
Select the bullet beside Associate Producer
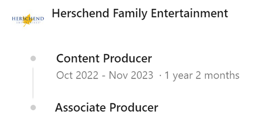tap(33, 107)
